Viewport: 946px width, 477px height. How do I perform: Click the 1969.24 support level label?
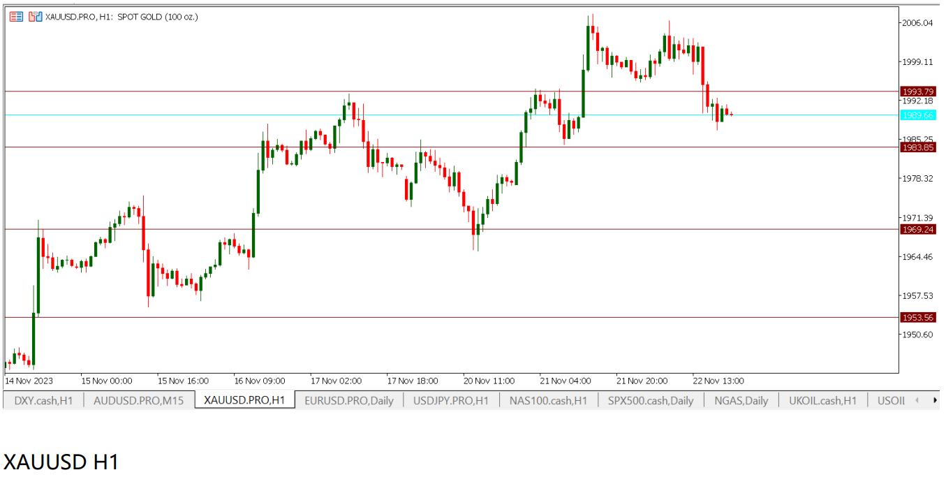point(917,229)
